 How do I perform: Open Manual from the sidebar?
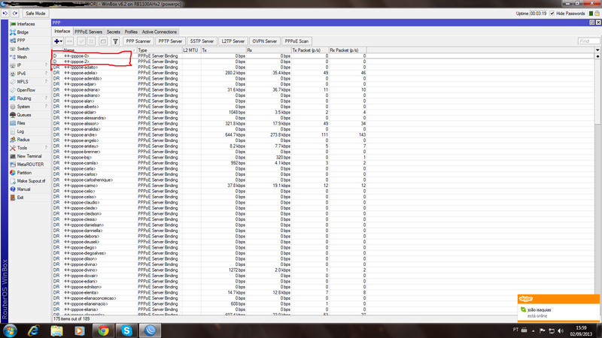click(23, 189)
